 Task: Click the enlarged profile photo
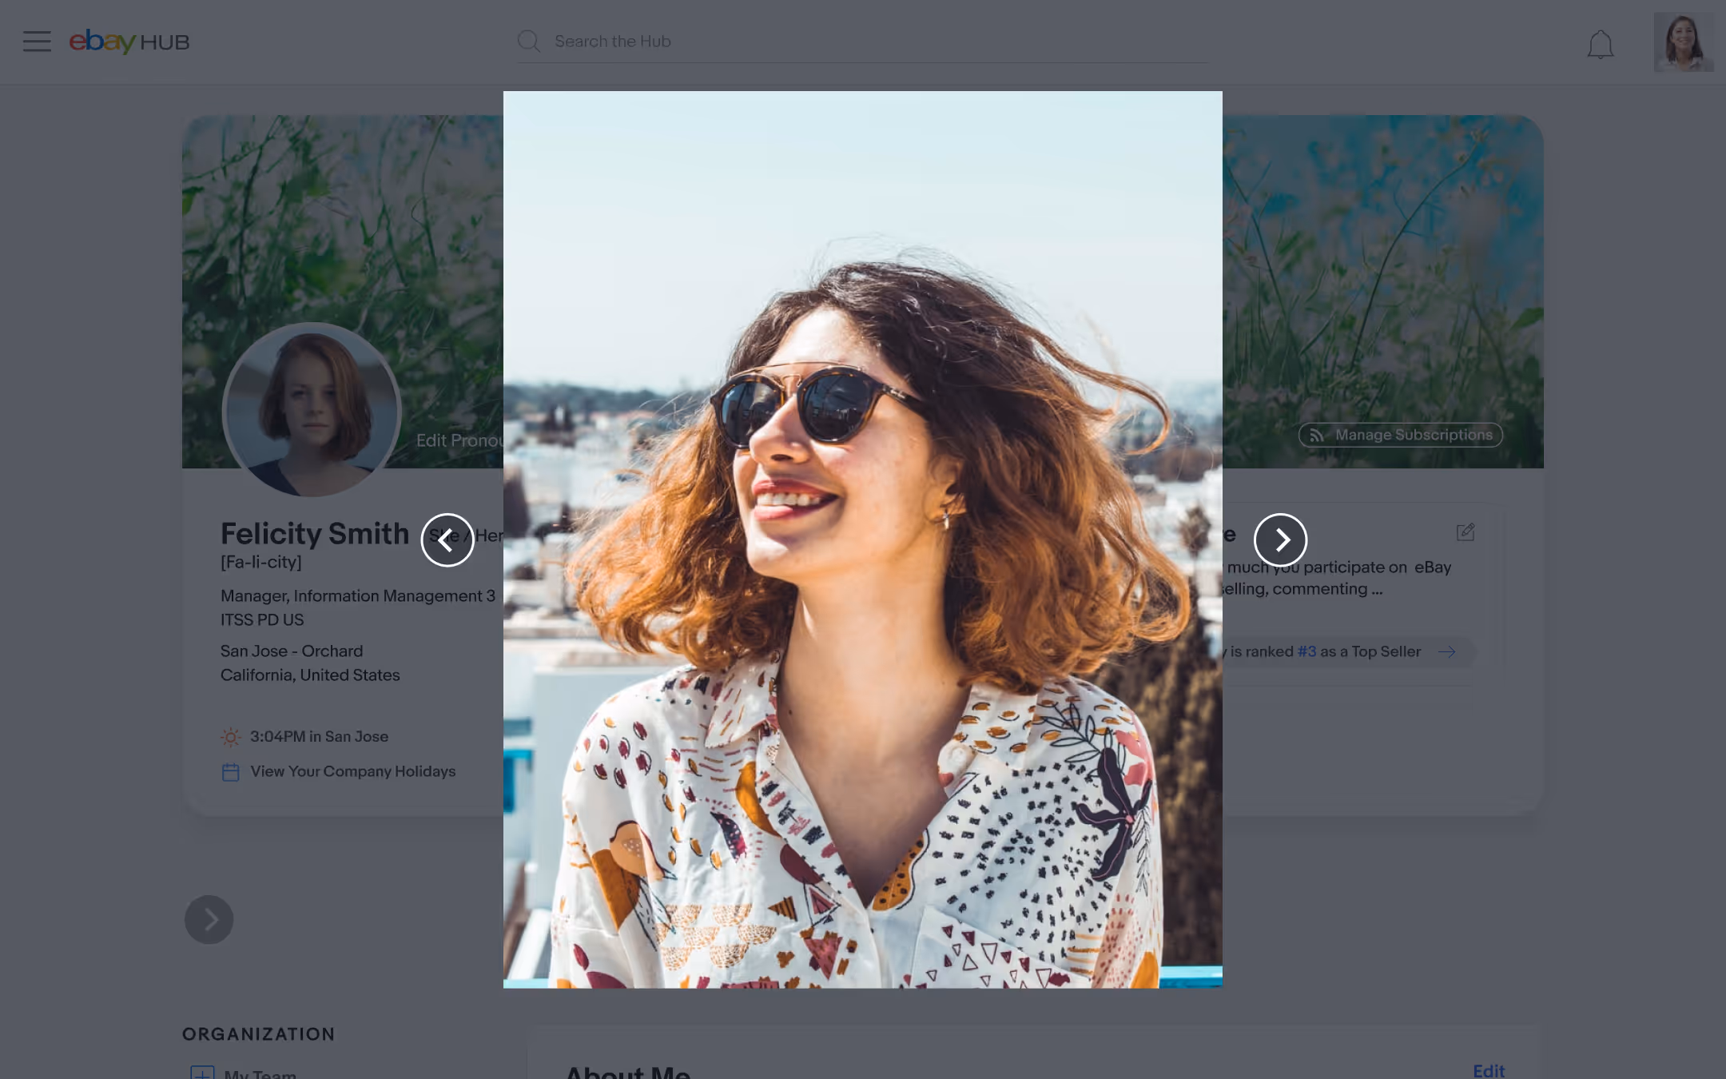[862, 539]
